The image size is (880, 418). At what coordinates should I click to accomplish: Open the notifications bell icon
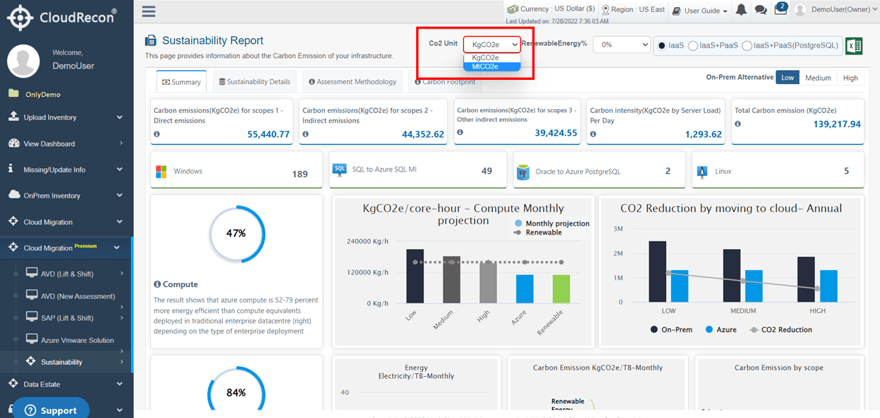point(741,10)
